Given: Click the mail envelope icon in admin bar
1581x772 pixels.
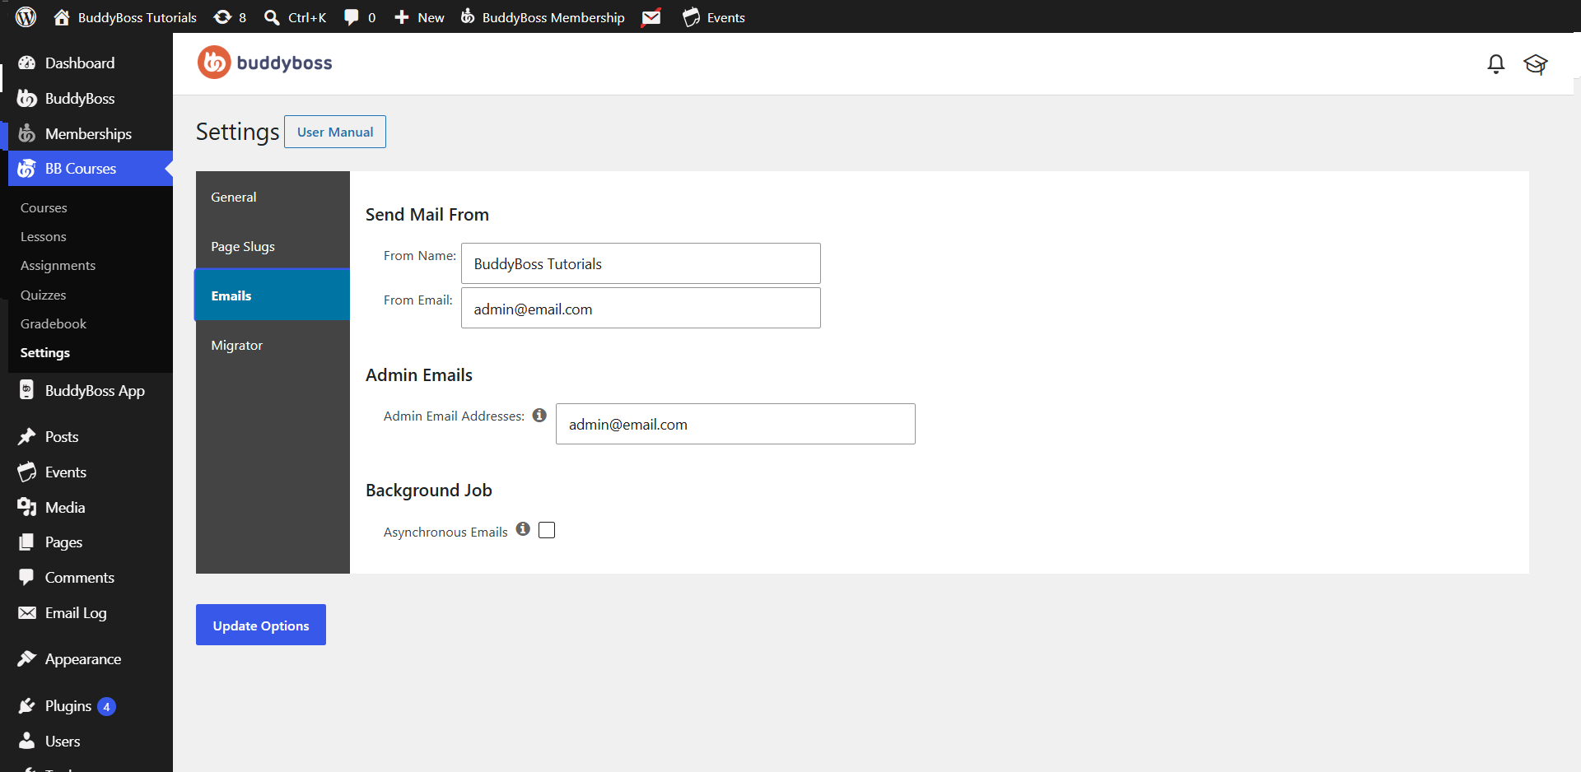Looking at the screenshot, I should pyautogui.click(x=651, y=17).
